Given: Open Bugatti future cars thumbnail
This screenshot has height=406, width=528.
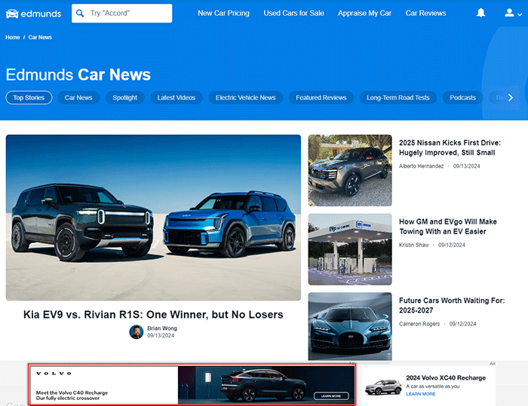Looking at the screenshot, I should [x=350, y=327].
